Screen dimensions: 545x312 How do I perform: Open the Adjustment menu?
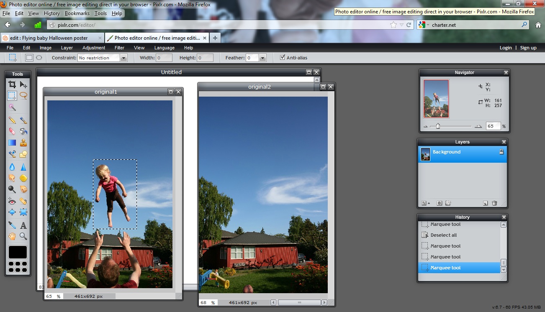tap(94, 48)
